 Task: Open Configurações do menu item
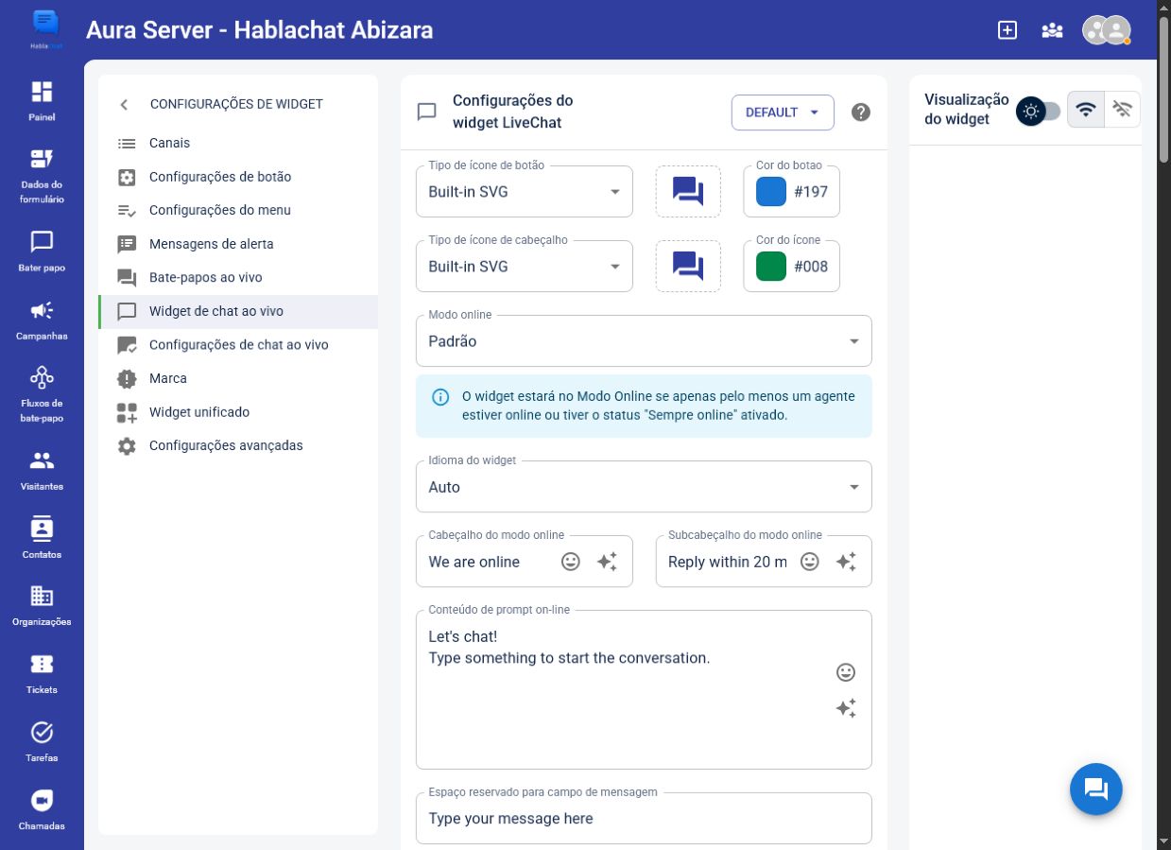point(238,210)
